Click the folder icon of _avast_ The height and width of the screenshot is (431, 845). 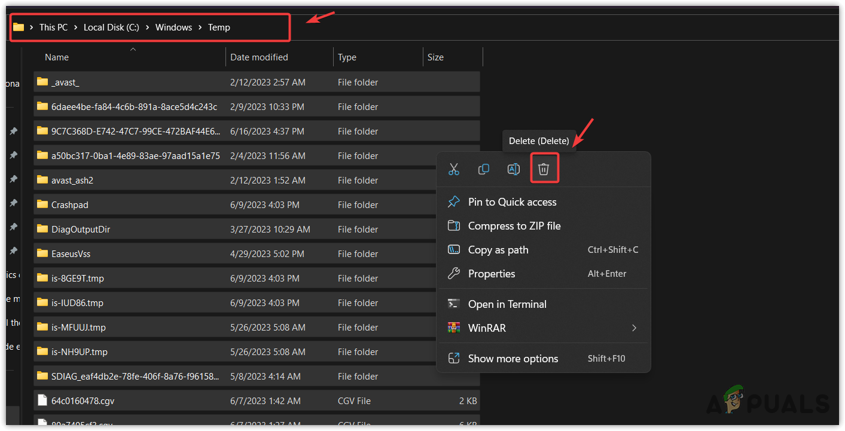(42, 82)
